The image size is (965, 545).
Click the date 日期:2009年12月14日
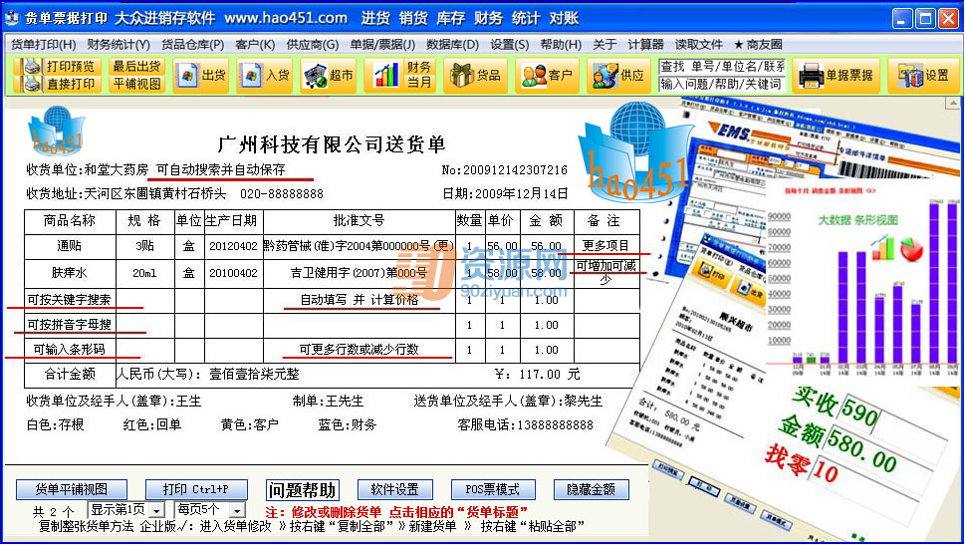[505, 194]
